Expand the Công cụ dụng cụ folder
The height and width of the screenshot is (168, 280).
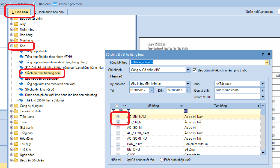[x=12, y=106]
